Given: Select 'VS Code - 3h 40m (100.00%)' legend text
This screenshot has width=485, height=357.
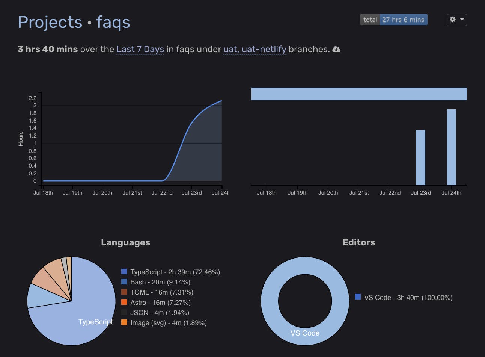Looking at the screenshot, I should 408,298.
